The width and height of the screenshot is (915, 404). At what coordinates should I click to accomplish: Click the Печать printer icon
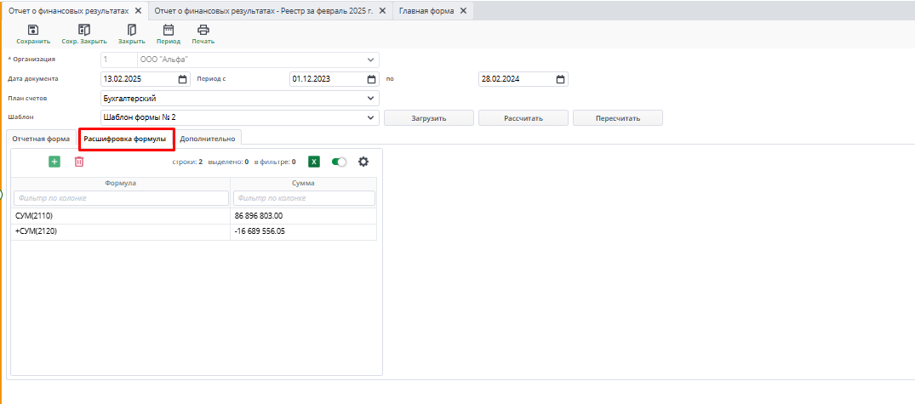pos(203,30)
